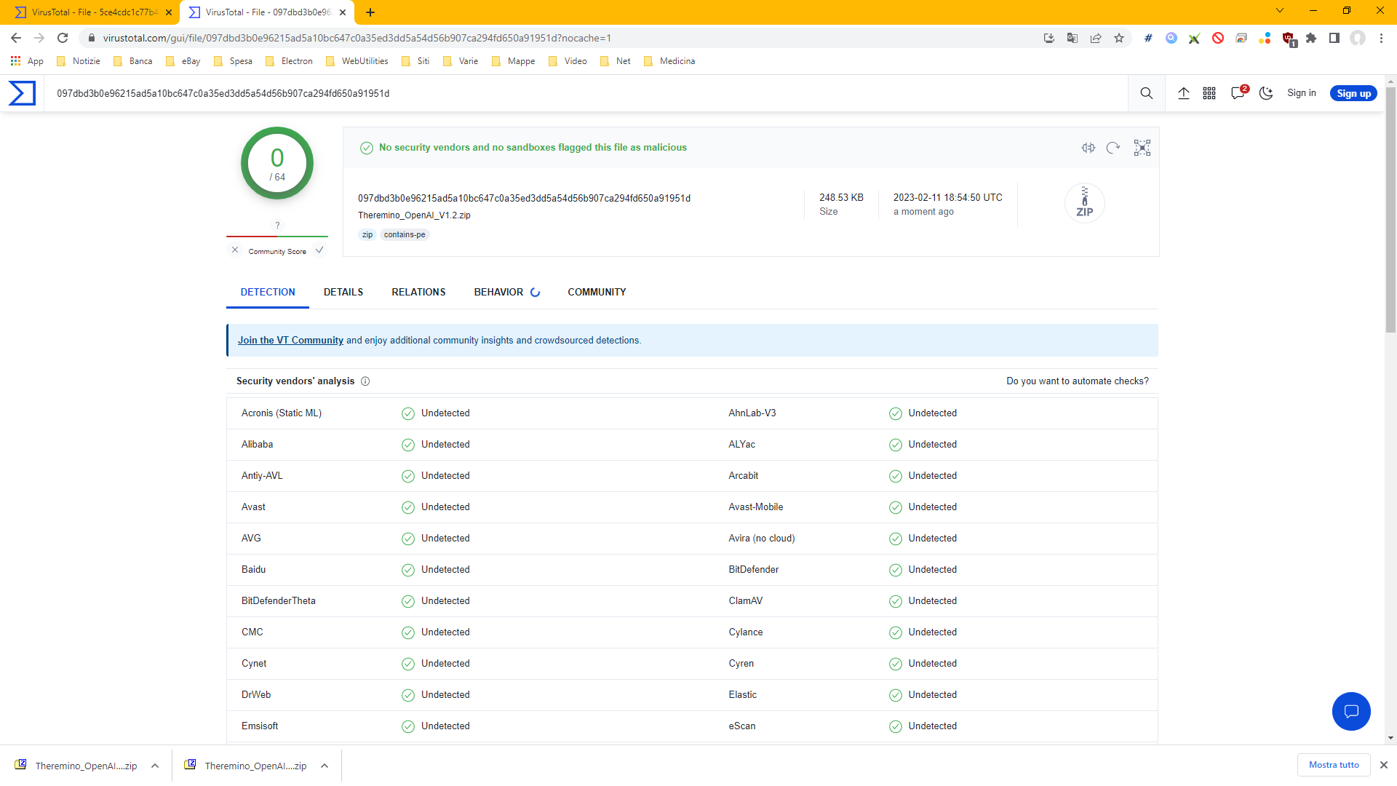Viewport: 1397px width, 786px height.
Task: Switch to the RELATIONS tab
Action: 418,292
